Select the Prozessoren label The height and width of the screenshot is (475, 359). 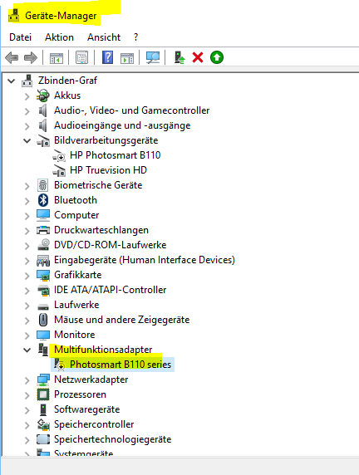coord(80,394)
